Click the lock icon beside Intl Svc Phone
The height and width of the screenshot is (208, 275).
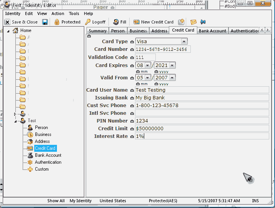pyautogui.click(x=132, y=114)
